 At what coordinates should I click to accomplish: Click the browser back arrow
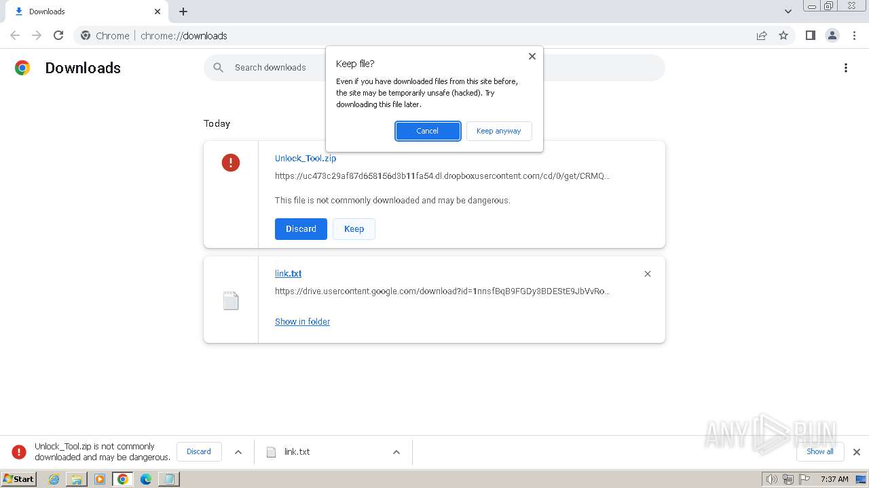pyautogui.click(x=15, y=35)
